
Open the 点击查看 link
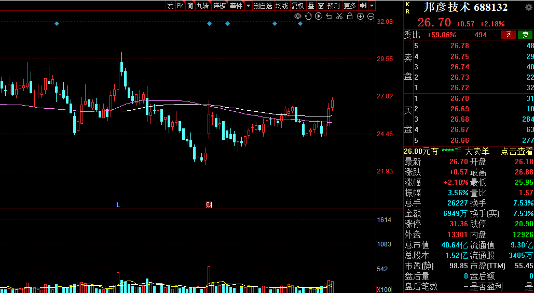pos(517,152)
